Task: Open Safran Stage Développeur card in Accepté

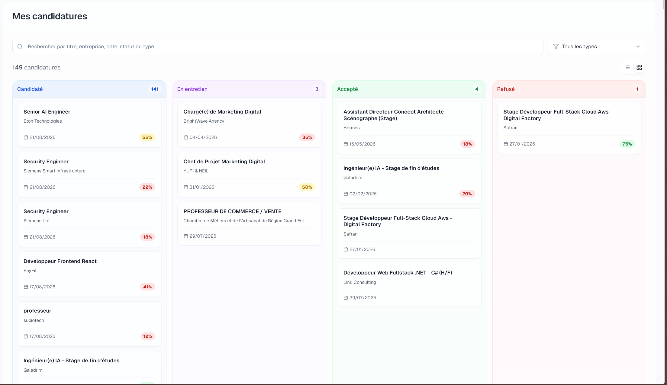Action: (409, 233)
